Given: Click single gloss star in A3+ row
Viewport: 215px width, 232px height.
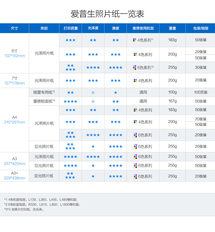Looking at the screenshot, I should click(x=93, y=176).
